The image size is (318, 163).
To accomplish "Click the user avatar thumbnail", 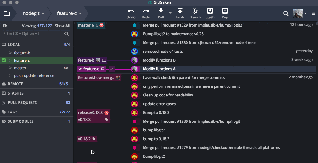I will (x=298, y=13).
